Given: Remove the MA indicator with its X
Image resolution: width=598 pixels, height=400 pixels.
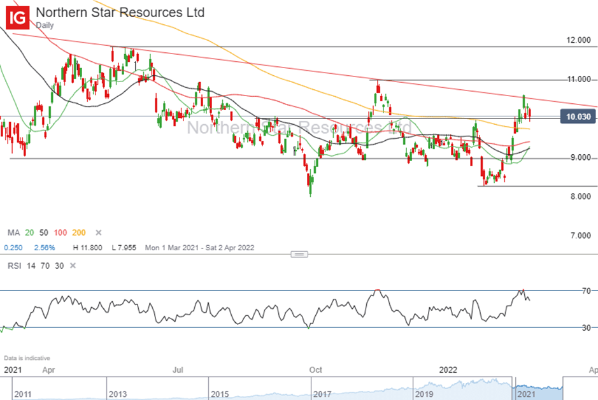Looking at the screenshot, I should point(99,232).
